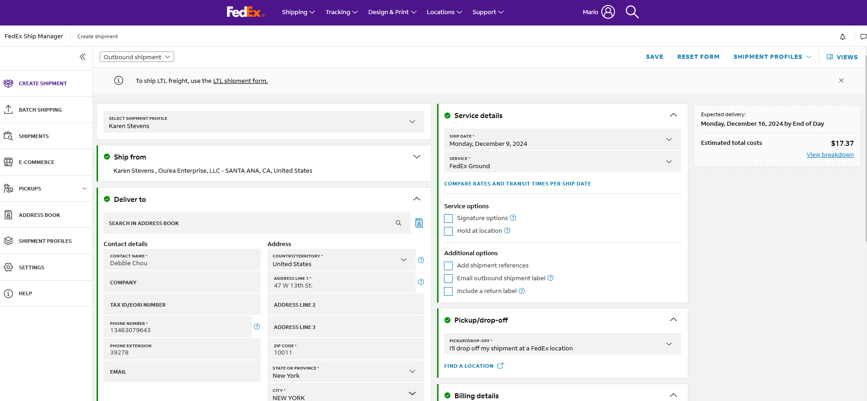This screenshot has height=401, width=867.
Task: Check Add shipment references
Action: click(x=449, y=266)
